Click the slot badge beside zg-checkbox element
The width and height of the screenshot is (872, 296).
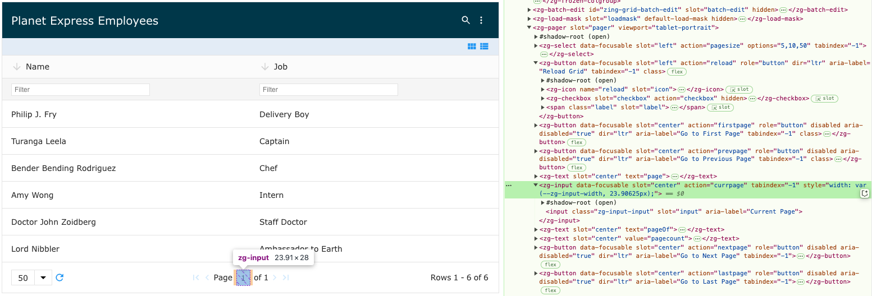[x=824, y=99]
